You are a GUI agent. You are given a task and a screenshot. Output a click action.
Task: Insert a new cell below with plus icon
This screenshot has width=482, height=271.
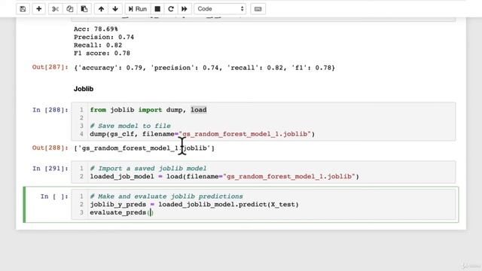pos(38,9)
